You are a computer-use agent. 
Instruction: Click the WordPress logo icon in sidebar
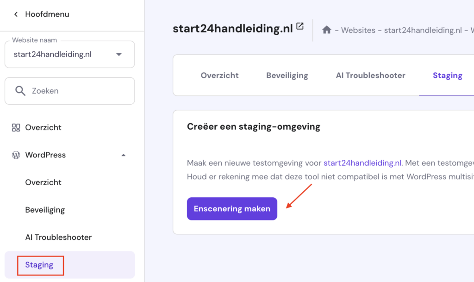point(16,155)
